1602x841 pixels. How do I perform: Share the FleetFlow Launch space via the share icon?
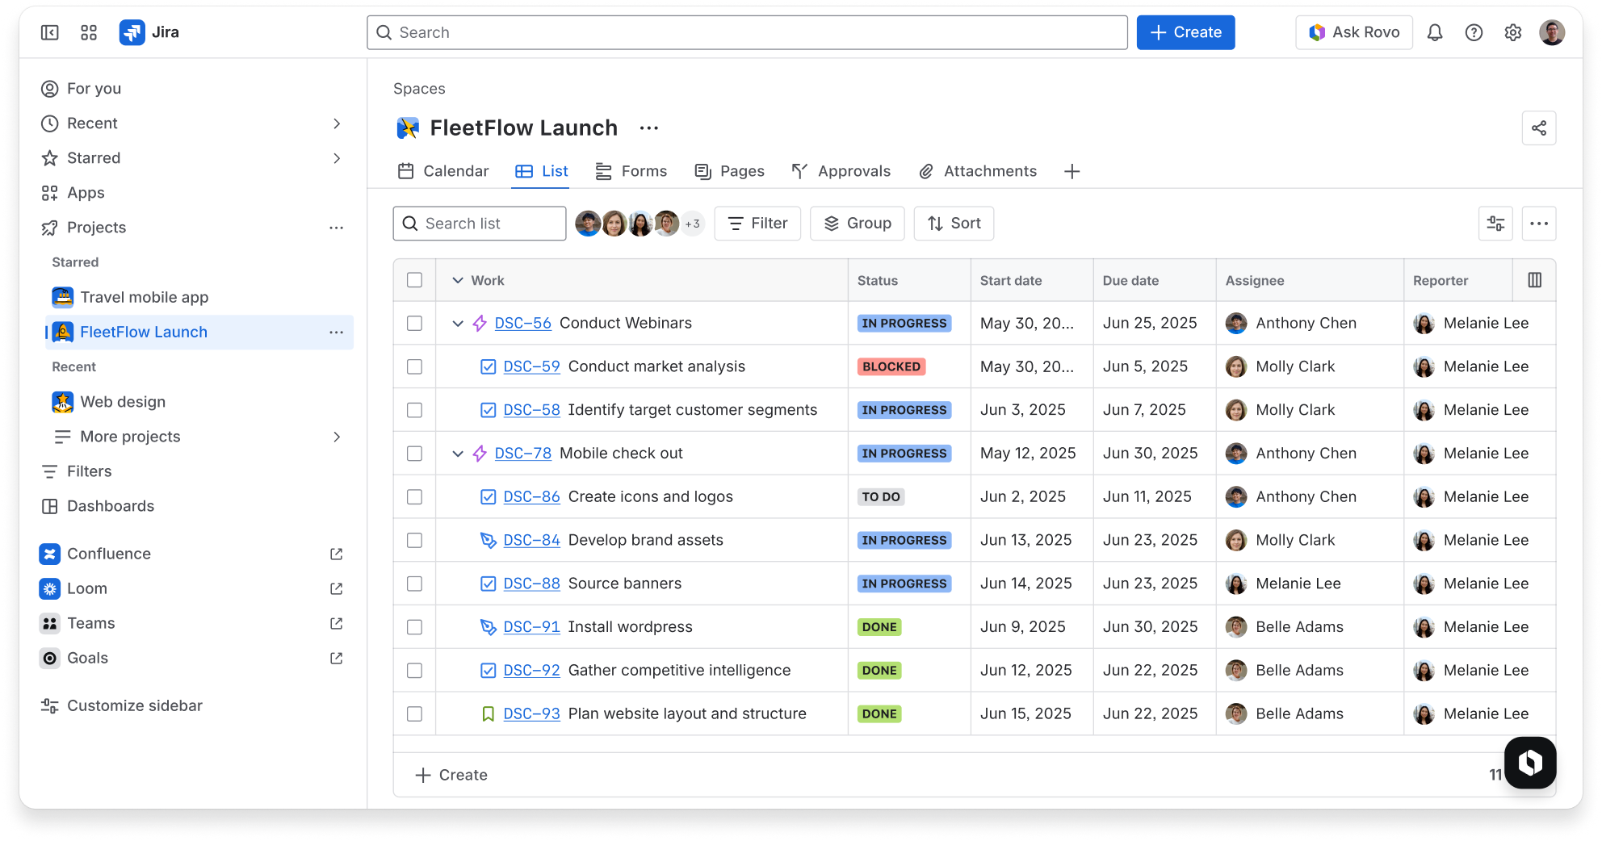tap(1538, 128)
